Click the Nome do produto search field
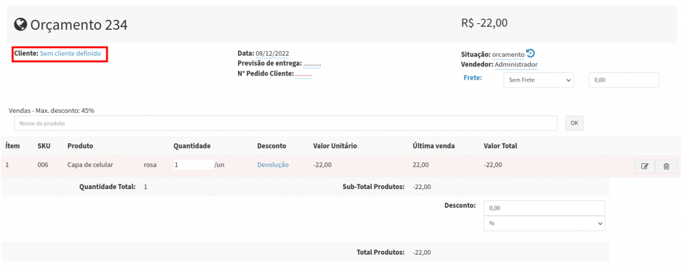 click(x=285, y=123)
